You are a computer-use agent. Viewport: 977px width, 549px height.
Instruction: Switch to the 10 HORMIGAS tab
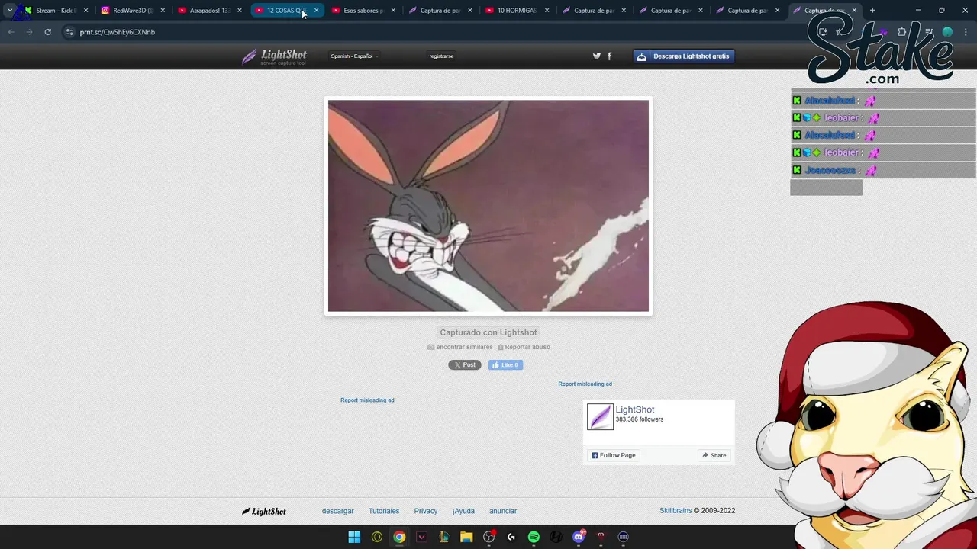point(517,11)
